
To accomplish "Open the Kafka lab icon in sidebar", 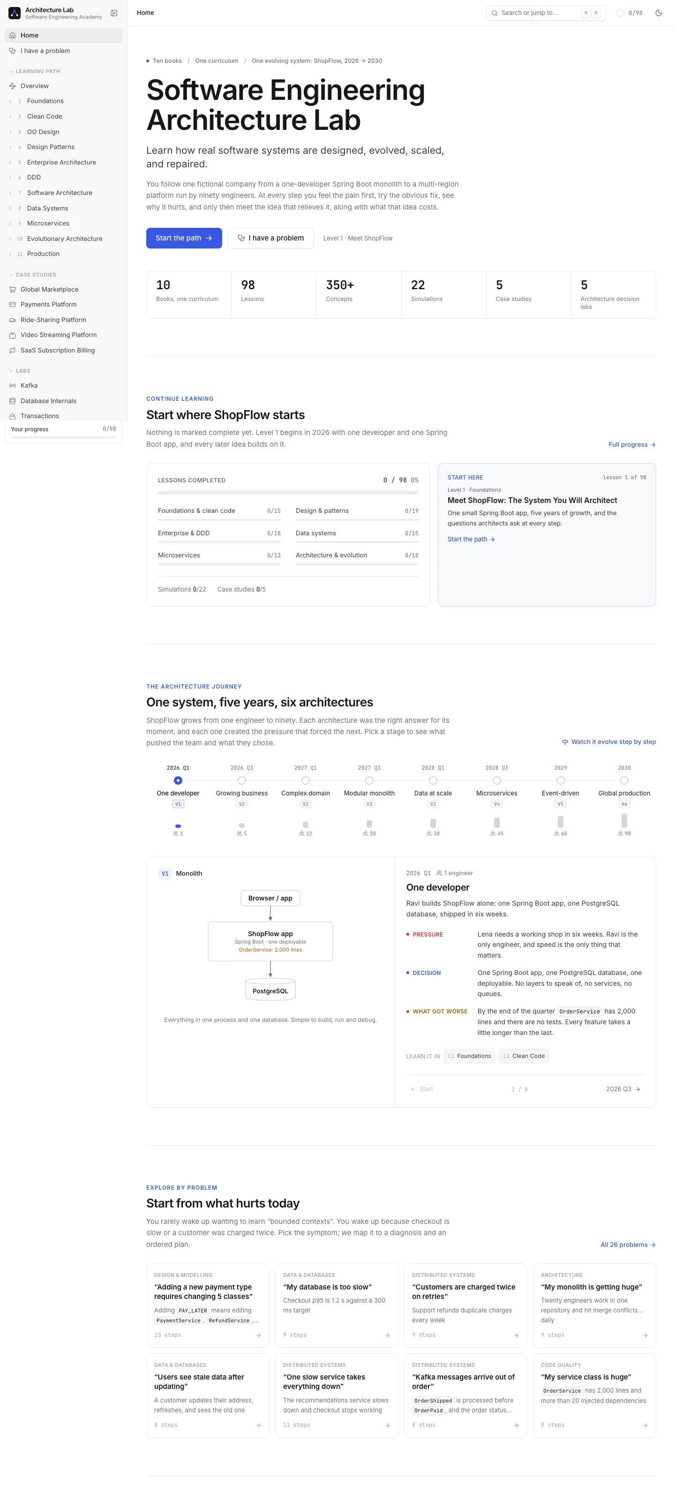I will (12, 385).
